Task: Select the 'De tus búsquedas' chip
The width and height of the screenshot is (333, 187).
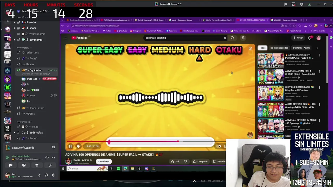Action: (x=279, y=48)
